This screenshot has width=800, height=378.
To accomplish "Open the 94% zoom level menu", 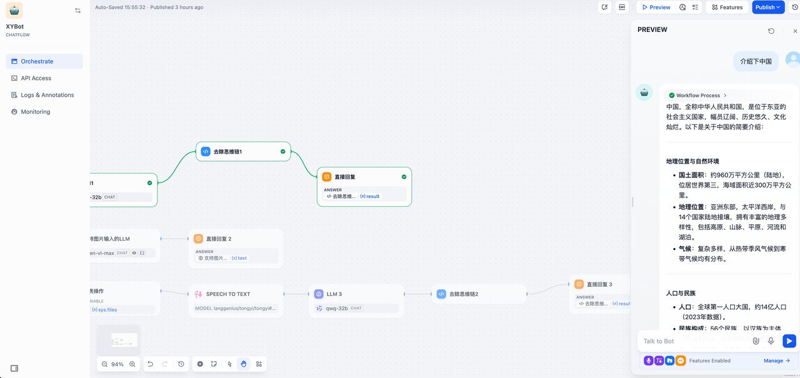I will (x=117, y=364).
